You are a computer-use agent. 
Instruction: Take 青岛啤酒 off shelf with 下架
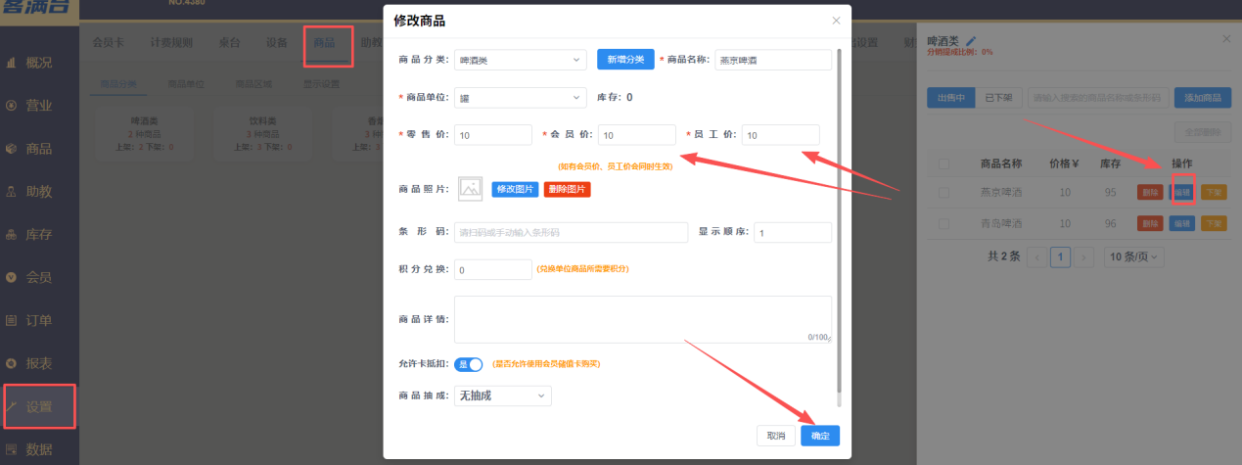coord(1214,224)
